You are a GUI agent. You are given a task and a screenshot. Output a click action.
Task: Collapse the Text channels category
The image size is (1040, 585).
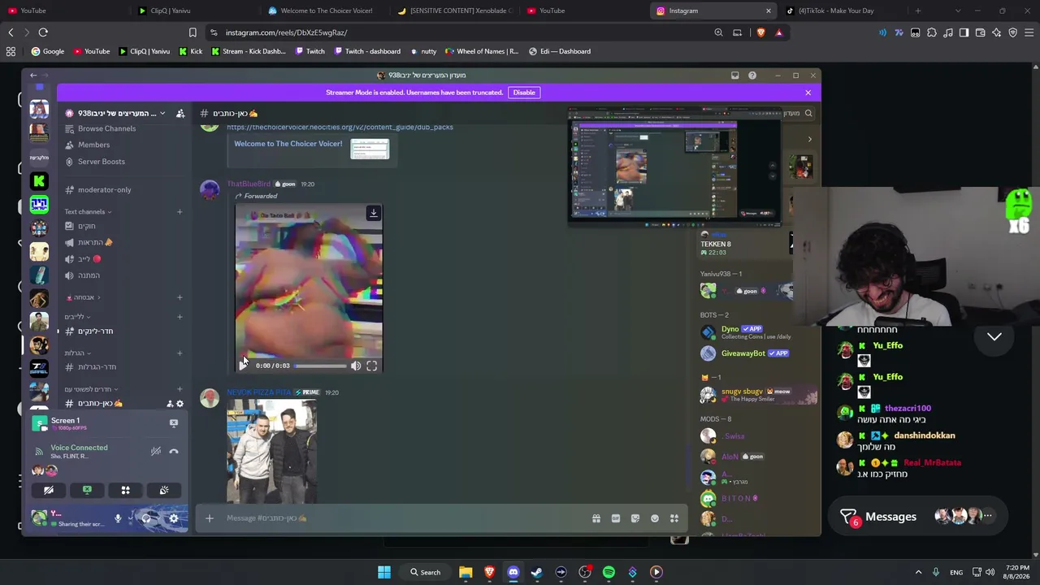pyautogui.click(x=88, y=212)
